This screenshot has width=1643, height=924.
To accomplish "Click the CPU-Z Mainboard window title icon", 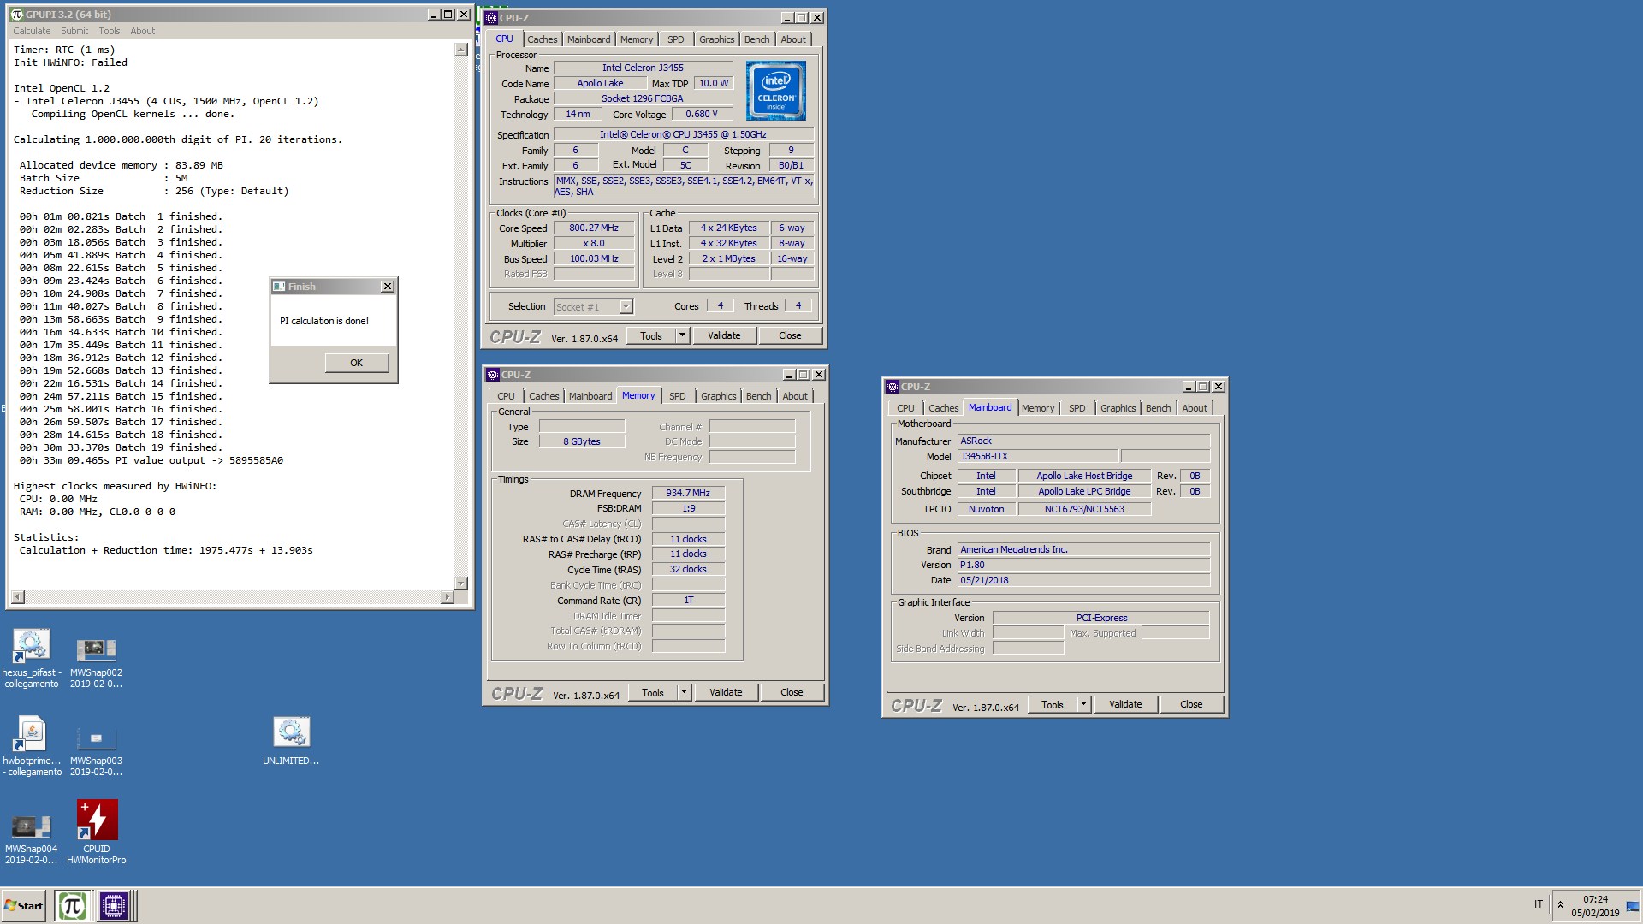I will [893, 387].
